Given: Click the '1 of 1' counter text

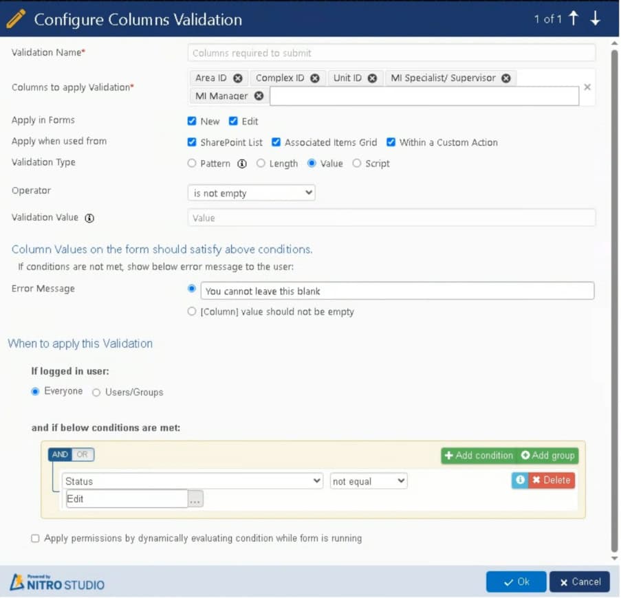Looking at the screenshot, I should pos(547,19).
